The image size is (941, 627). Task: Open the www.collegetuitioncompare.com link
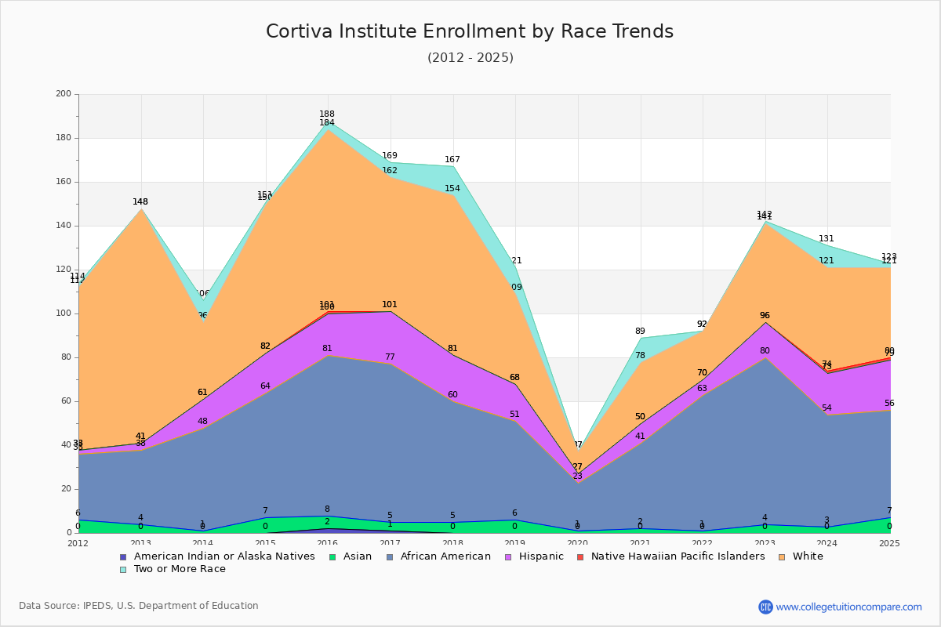[849, 607]
